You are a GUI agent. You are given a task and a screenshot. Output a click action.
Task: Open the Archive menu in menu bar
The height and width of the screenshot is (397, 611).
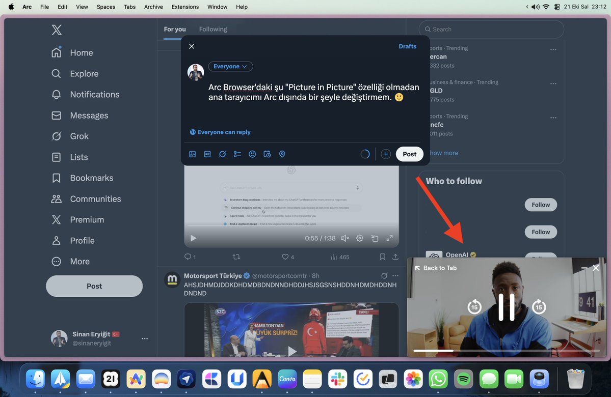[153, 7]
